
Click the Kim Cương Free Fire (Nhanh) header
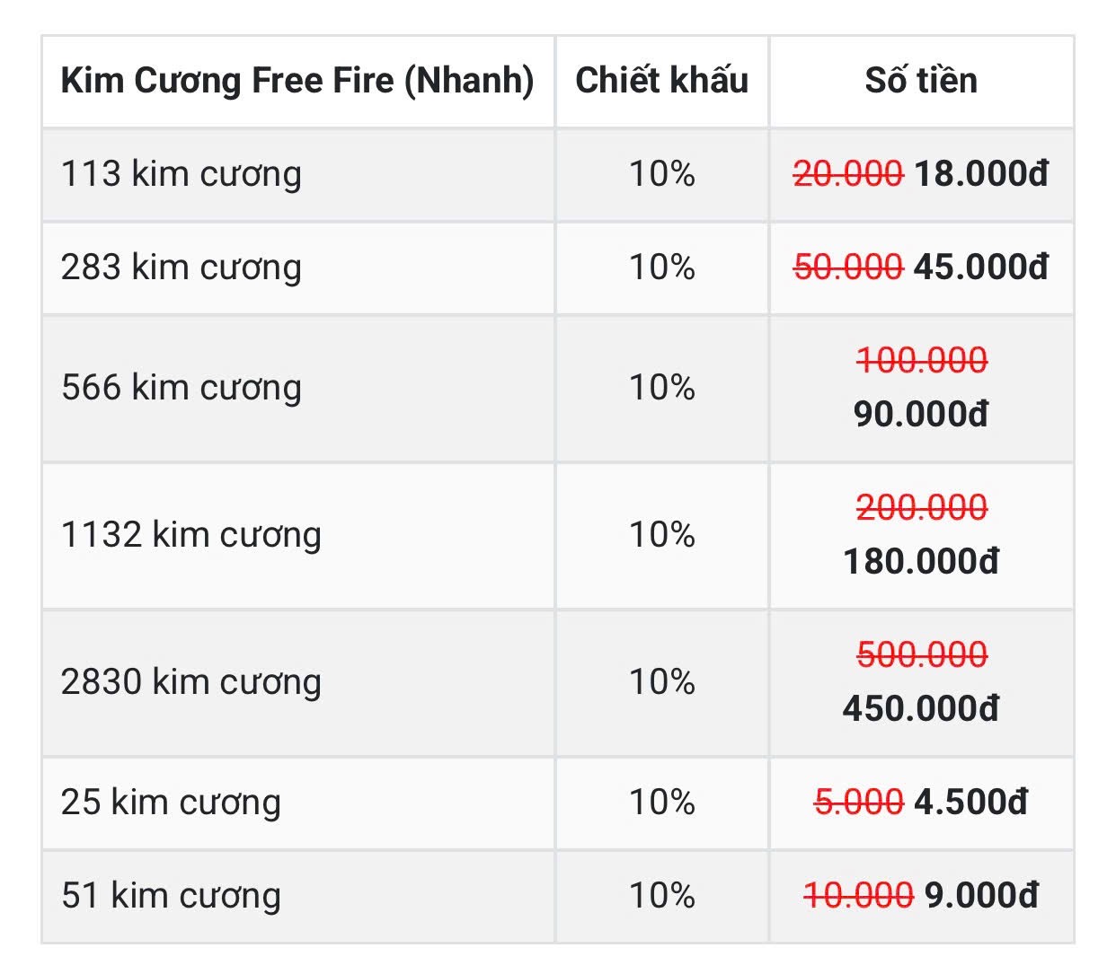click(x=297, y=81)
